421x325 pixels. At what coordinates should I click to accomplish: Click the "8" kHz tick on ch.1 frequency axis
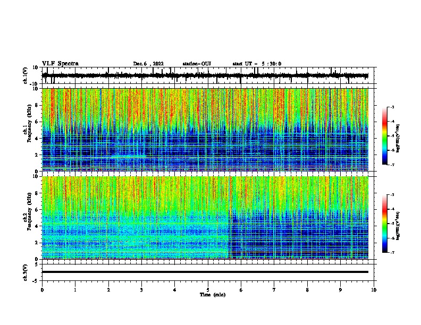[37, 105]
